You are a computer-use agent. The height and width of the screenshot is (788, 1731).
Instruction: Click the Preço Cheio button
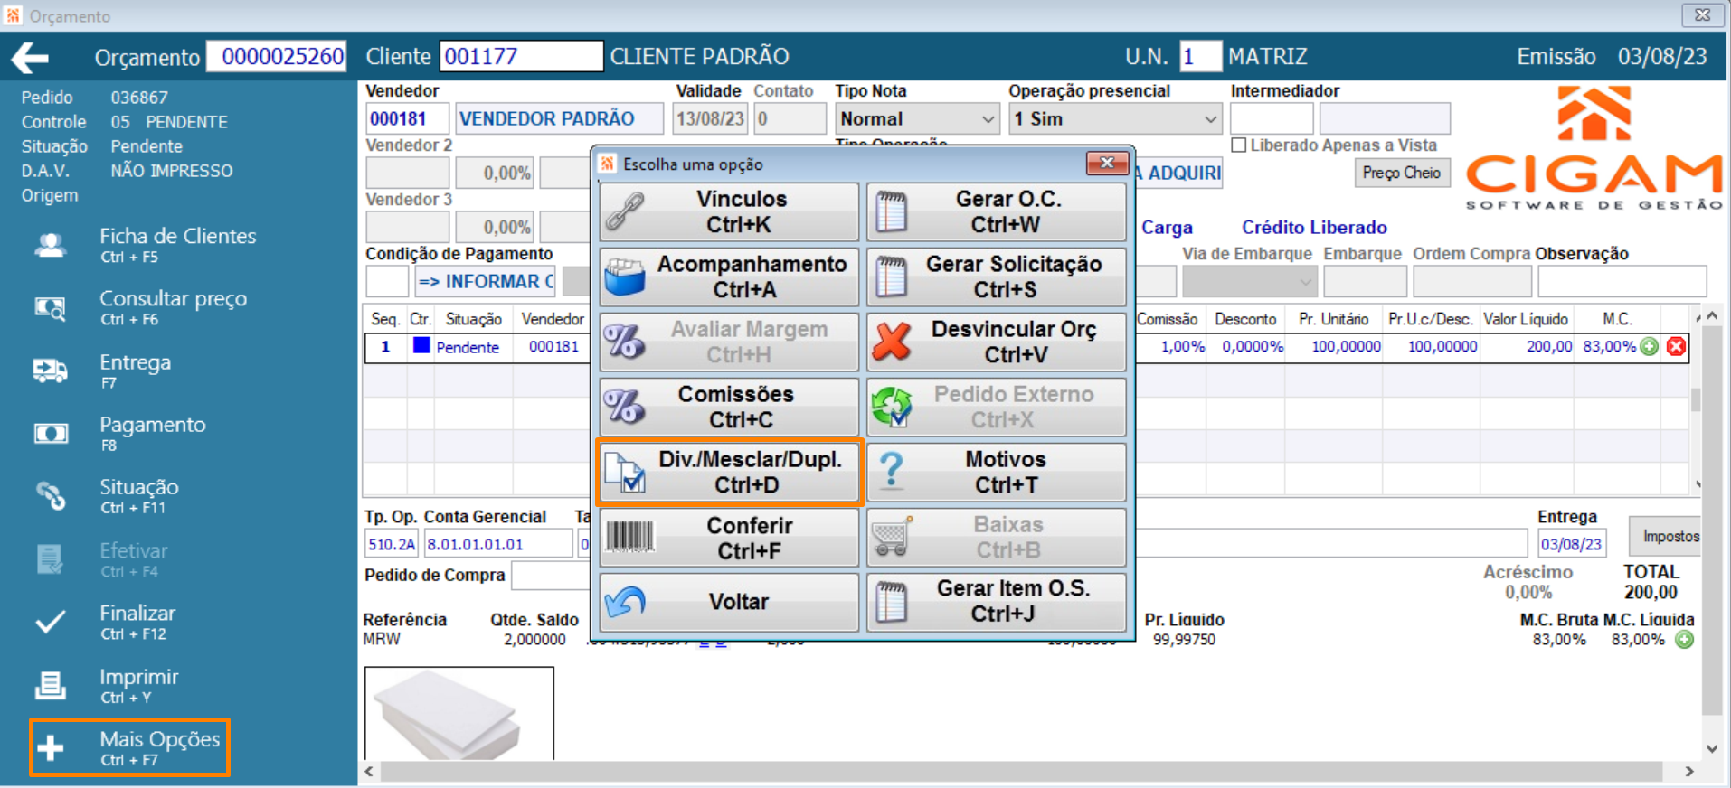1402,173
